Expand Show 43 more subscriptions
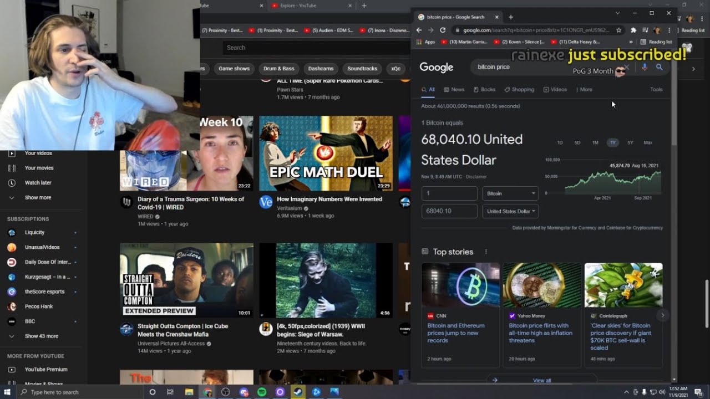Screen dimensions: 710x399 40,336
